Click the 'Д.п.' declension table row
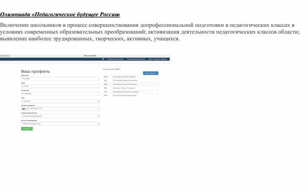Image resolution: width=308 pixels, height=192 pixels. click(131, 84)
